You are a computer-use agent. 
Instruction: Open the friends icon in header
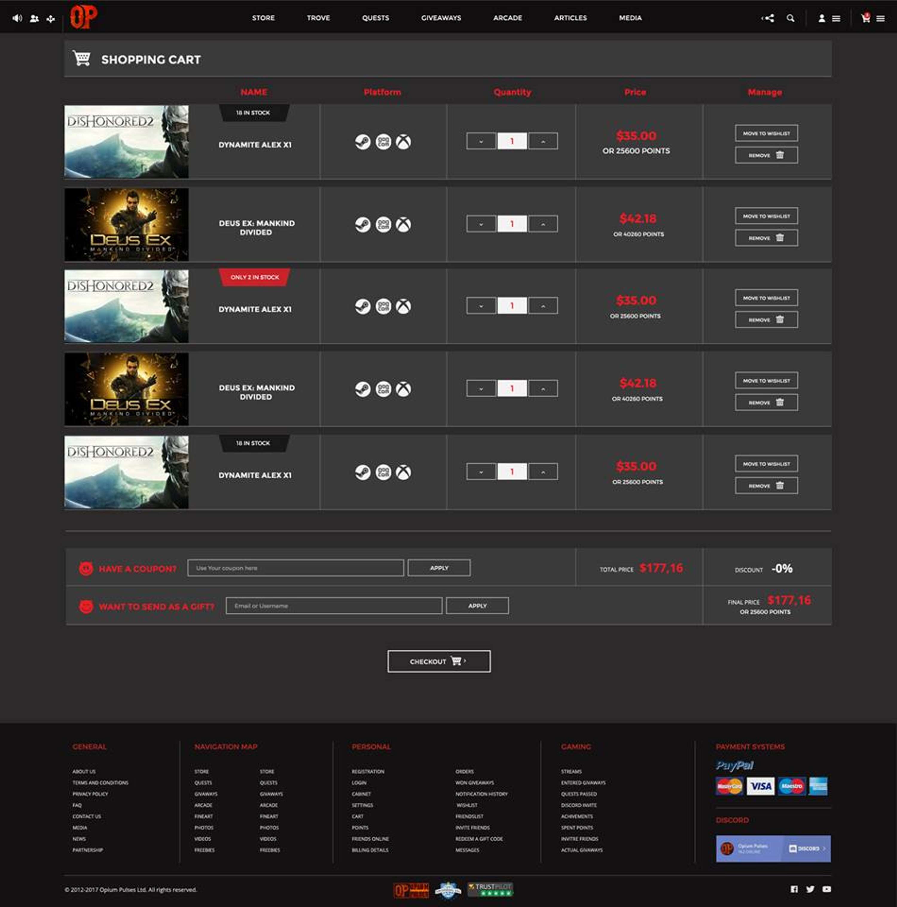pos(34,18)
